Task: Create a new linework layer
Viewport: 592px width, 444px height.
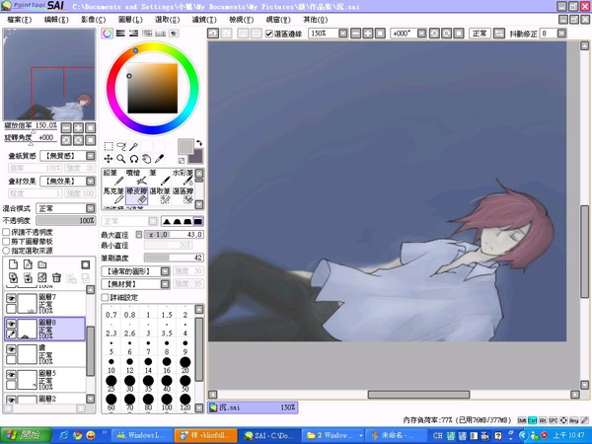Action: coord(28,264)
